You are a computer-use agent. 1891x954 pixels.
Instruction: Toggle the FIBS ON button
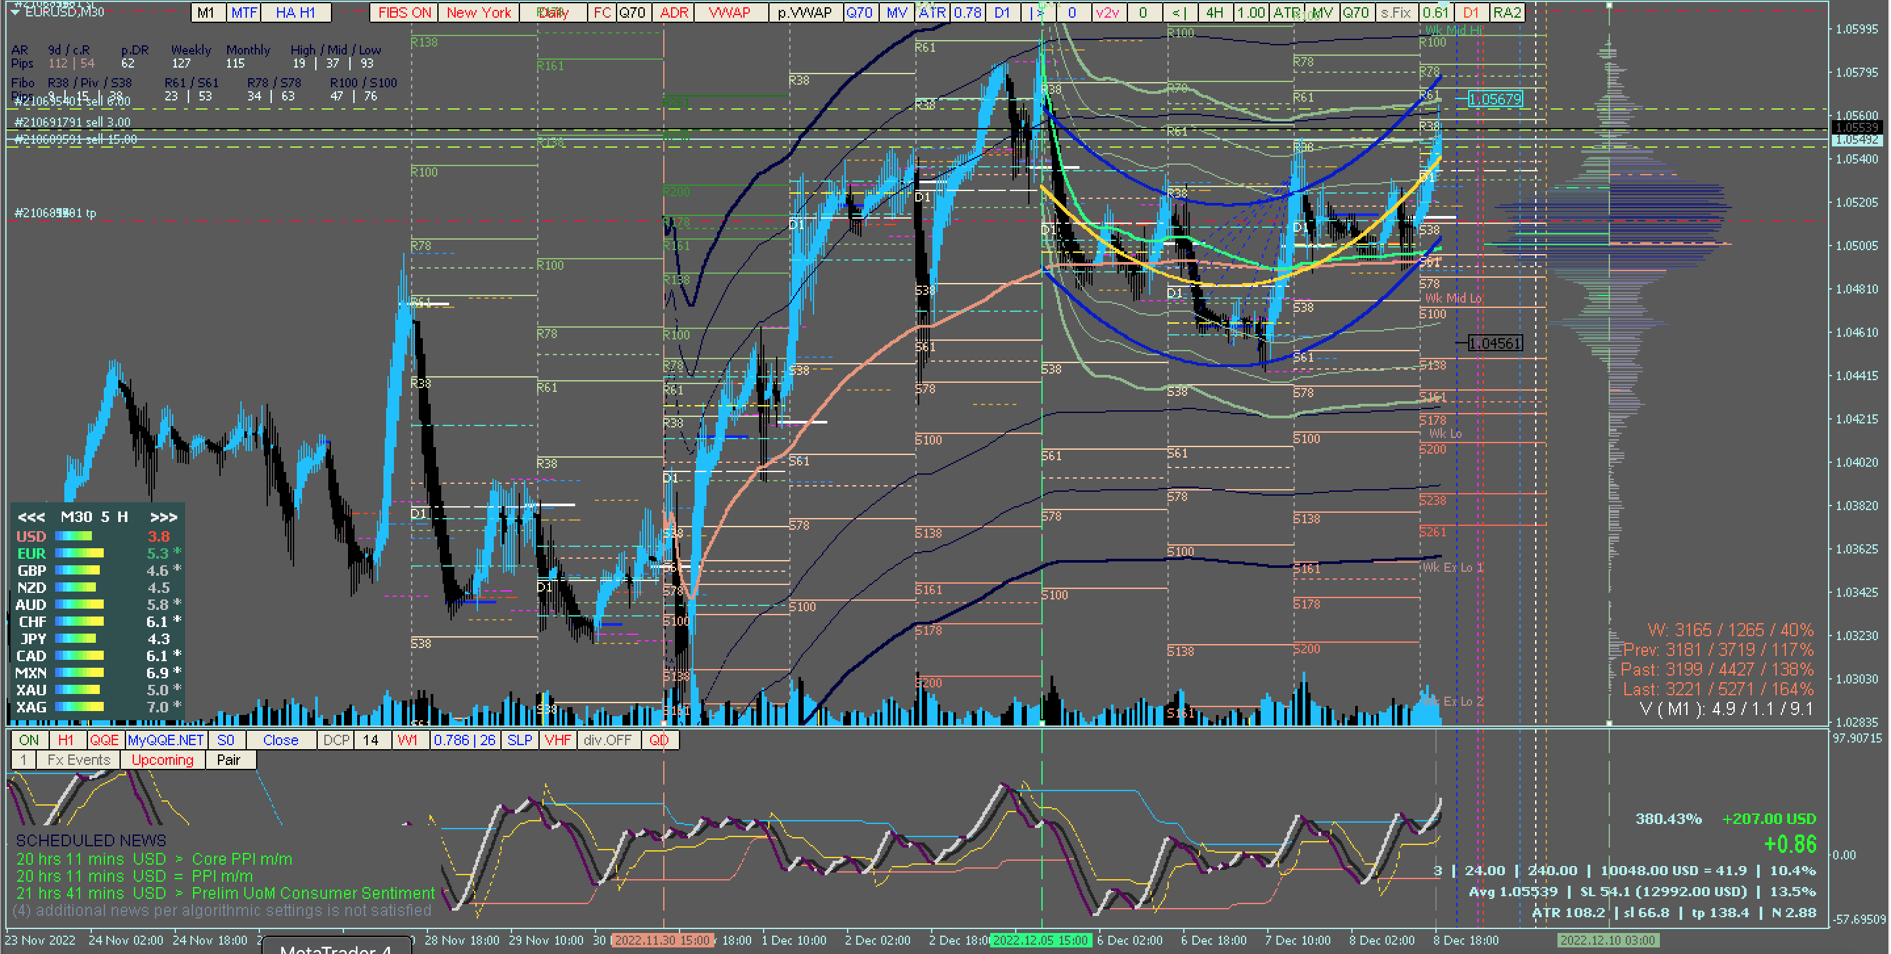coord(404,12)
